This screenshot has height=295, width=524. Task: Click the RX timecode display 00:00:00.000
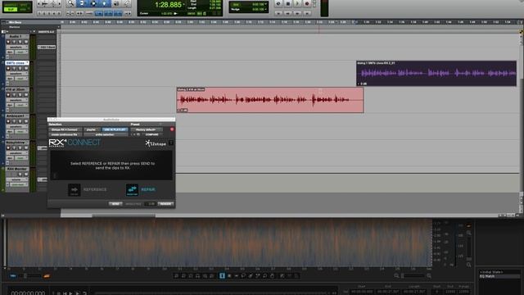[28, 293]
